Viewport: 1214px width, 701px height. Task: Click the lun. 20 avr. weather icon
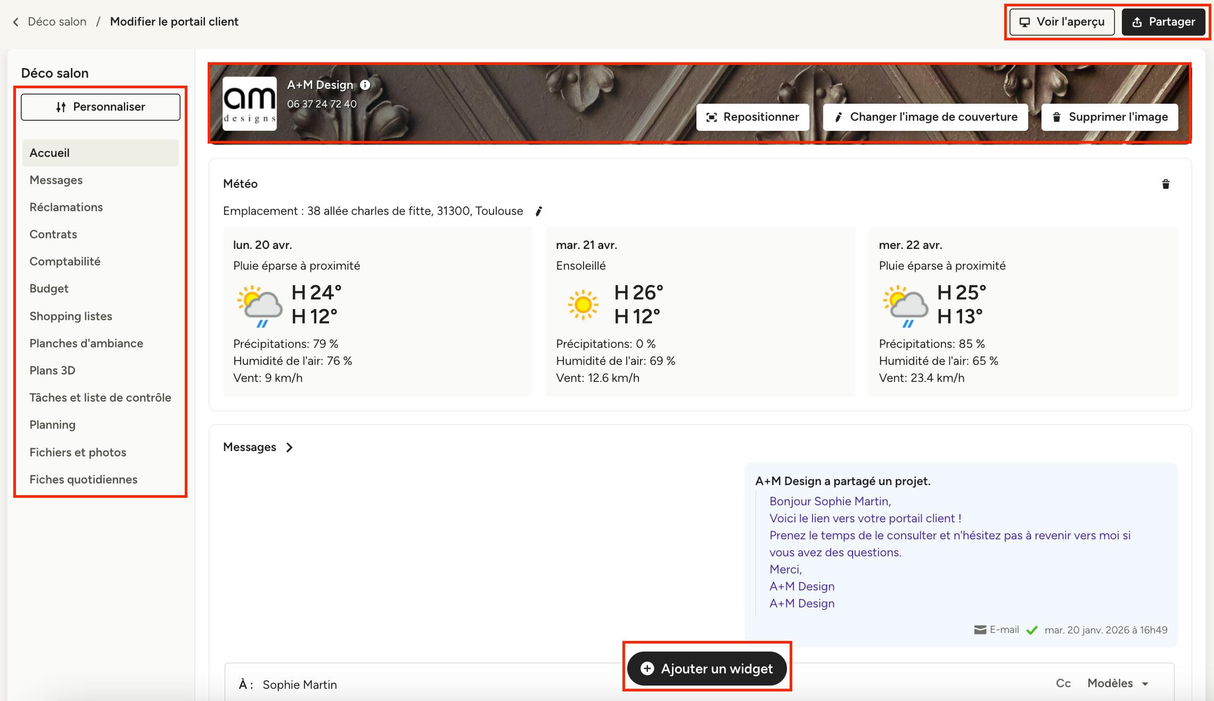click(260, 306)
